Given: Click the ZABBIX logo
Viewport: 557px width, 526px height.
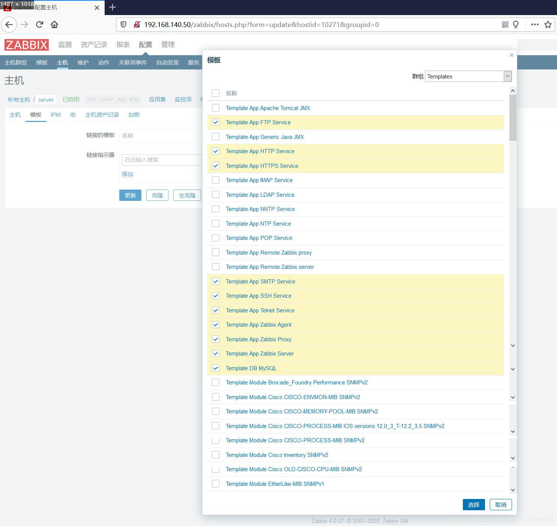Looking at the screenshot, I should tap(27, 45).
